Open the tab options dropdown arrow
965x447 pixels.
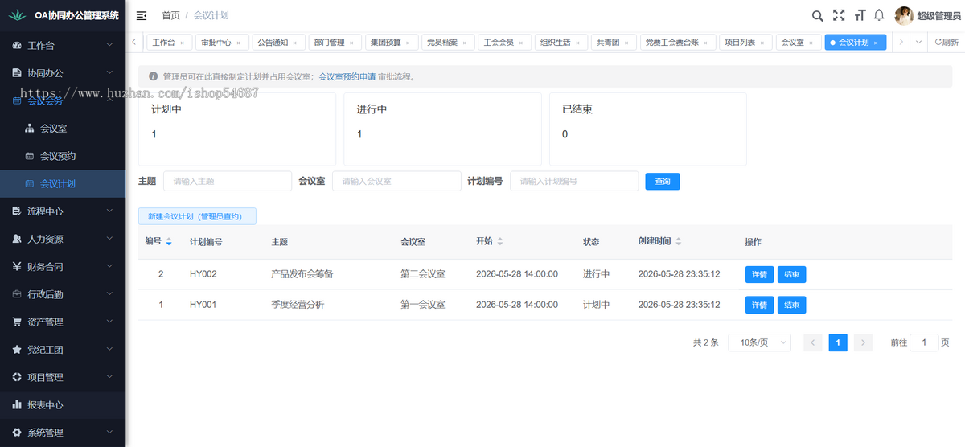(x=919, y=42)
